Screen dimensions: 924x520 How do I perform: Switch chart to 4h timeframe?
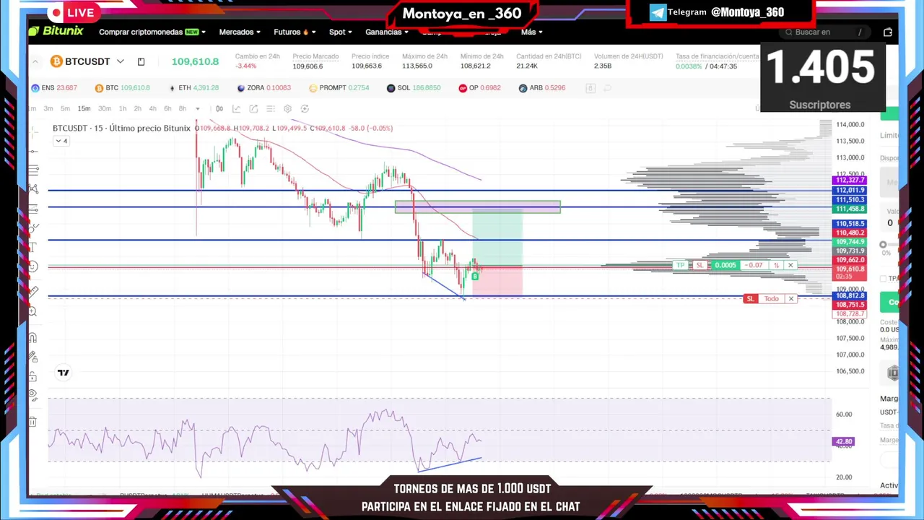click(x=152, y=109)
